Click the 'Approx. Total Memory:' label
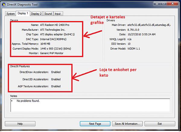 pyautogui.click(x=25, y=44)
